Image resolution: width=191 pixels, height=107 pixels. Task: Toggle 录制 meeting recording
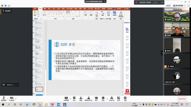tap(103, 99)
